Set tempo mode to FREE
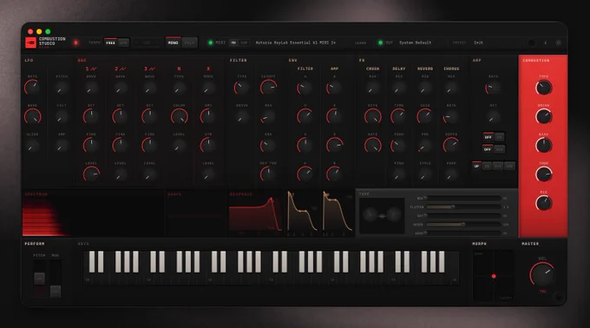 pos(111,43)
